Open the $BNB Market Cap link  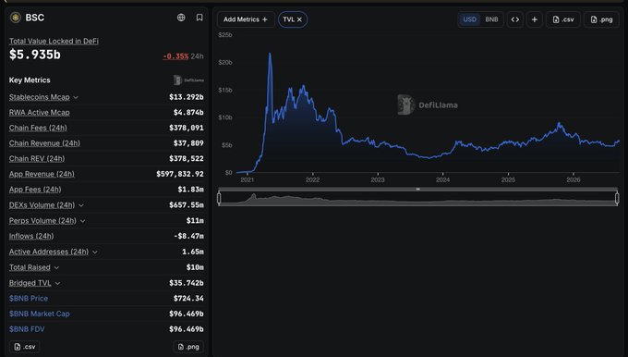(39, 314)
